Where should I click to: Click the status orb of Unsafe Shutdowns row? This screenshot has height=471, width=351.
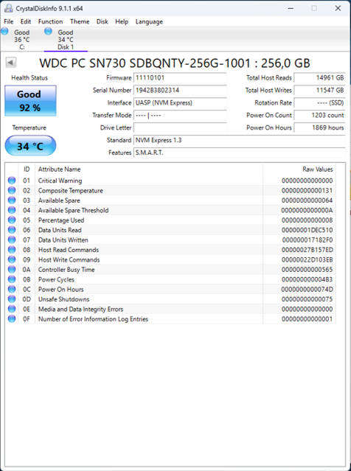point(12,299)
